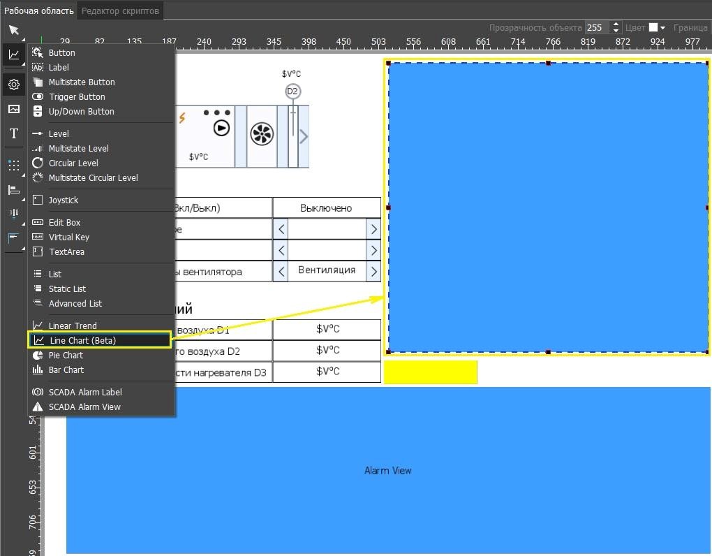
Task: Click the chart items tool in left toolbar
Action: (13, 54)
